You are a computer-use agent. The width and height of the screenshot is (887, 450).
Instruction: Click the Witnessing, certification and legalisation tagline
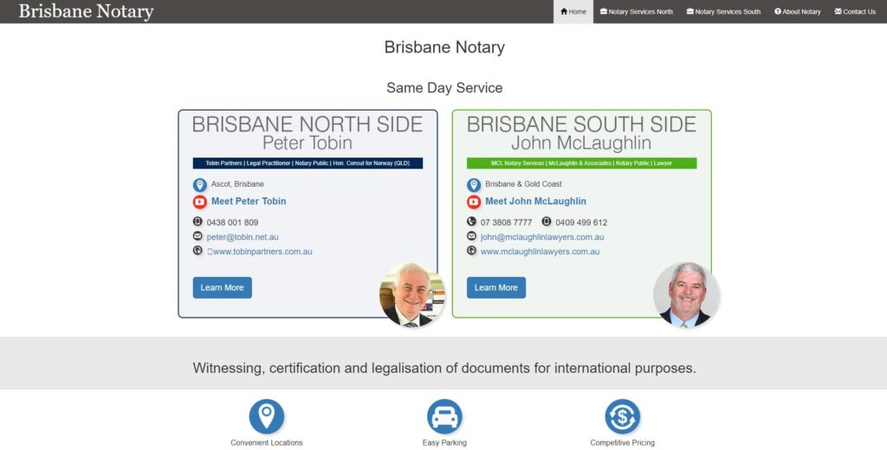(444, 368)
